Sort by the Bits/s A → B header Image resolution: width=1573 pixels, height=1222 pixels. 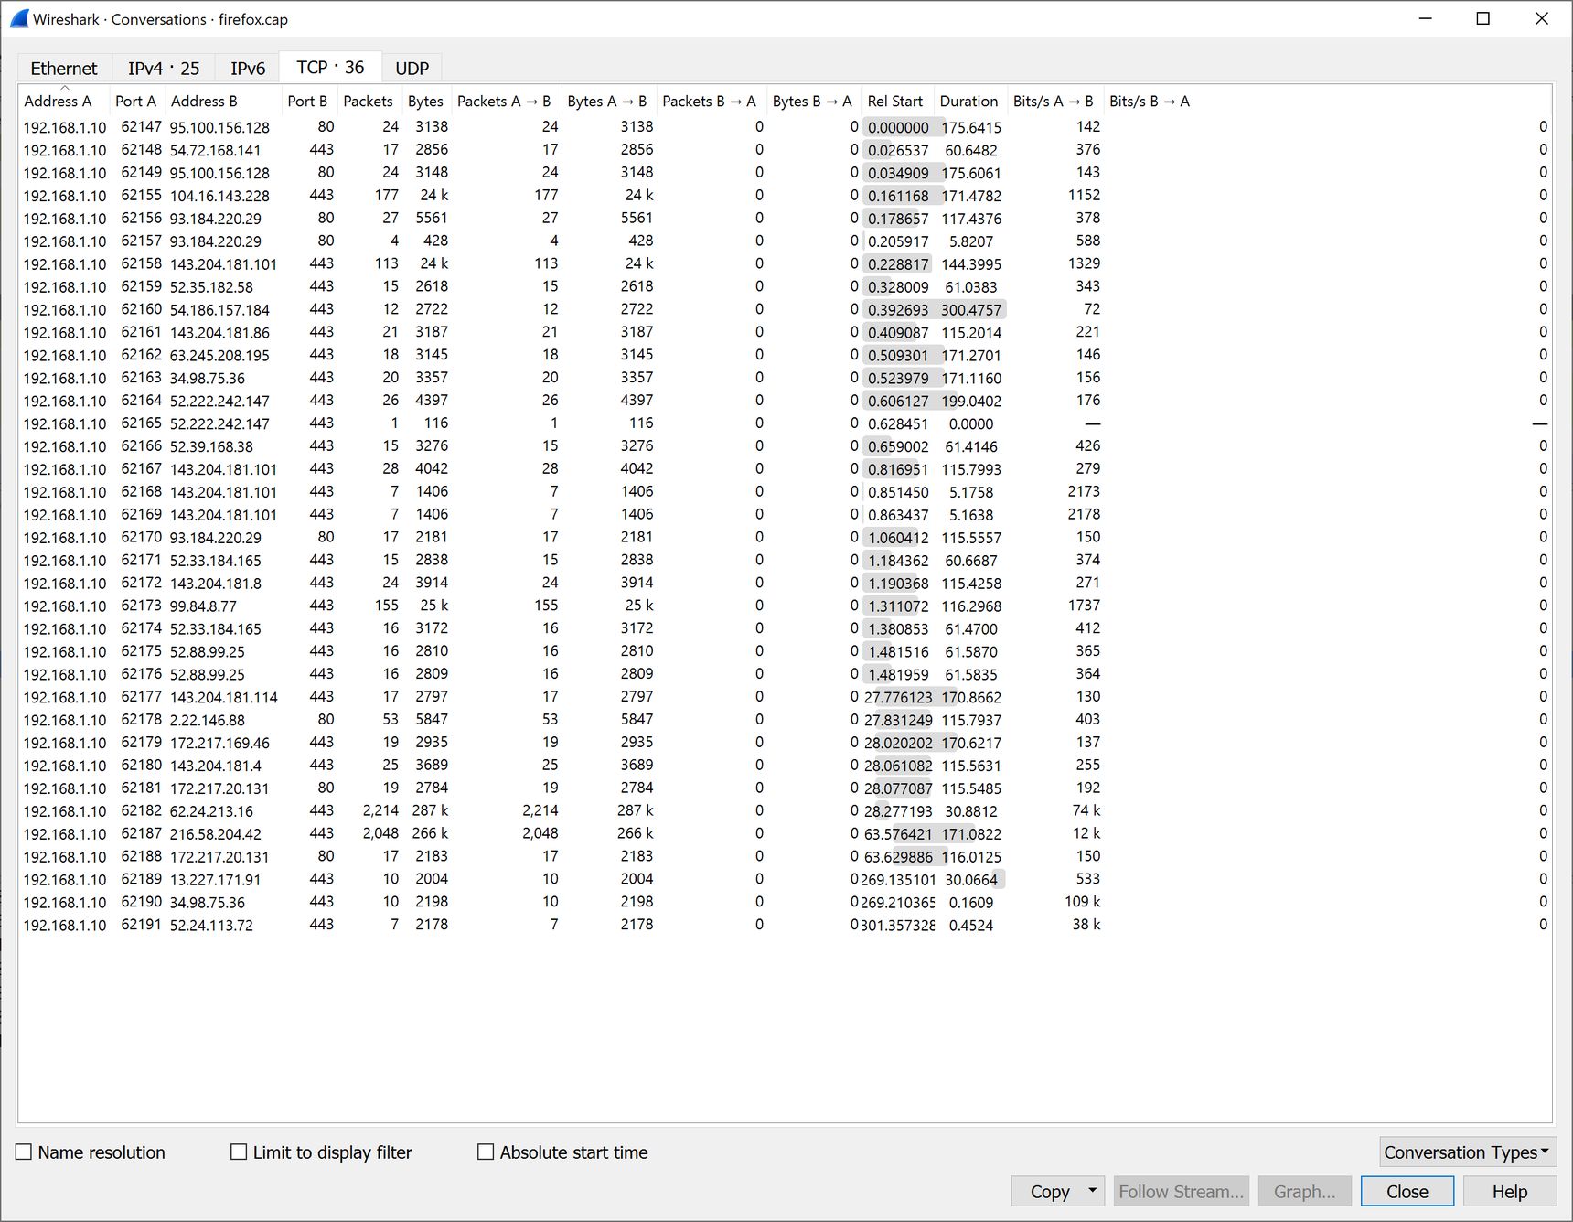pos(1054,102)
